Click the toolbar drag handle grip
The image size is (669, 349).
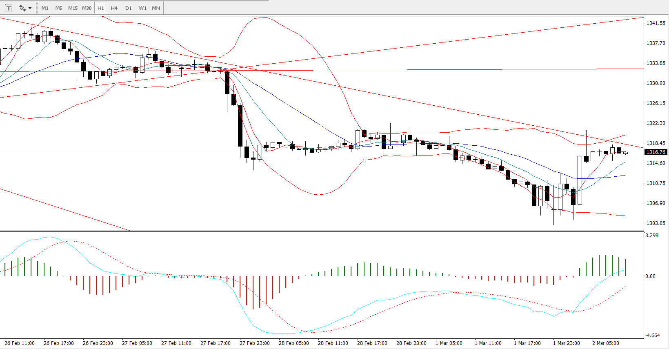37,8
